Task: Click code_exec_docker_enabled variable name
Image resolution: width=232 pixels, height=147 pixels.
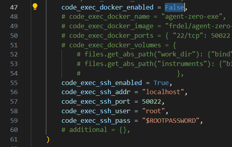Action: (107, 8)
